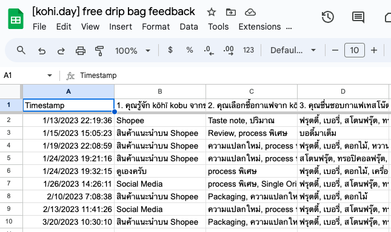Screen dimensions: 391x232
Task: Open the move to folder icon
Action: 231,12
